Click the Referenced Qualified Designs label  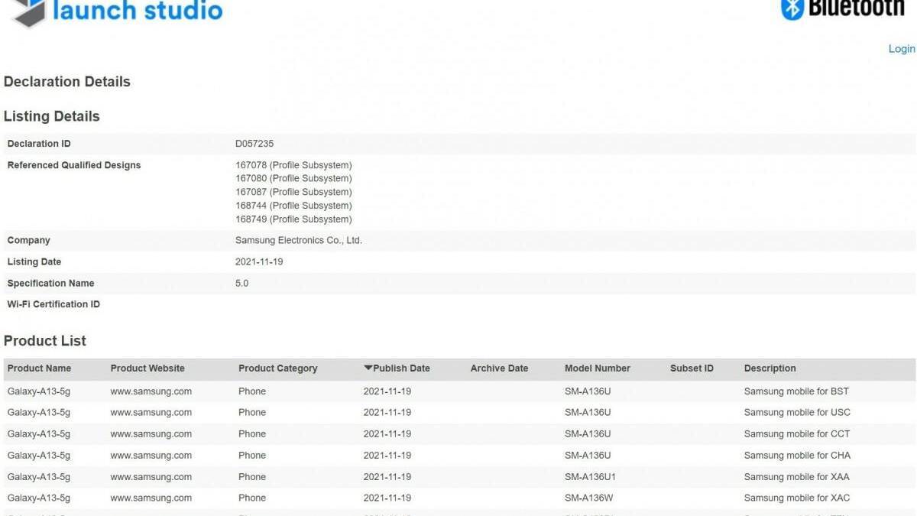74,165
